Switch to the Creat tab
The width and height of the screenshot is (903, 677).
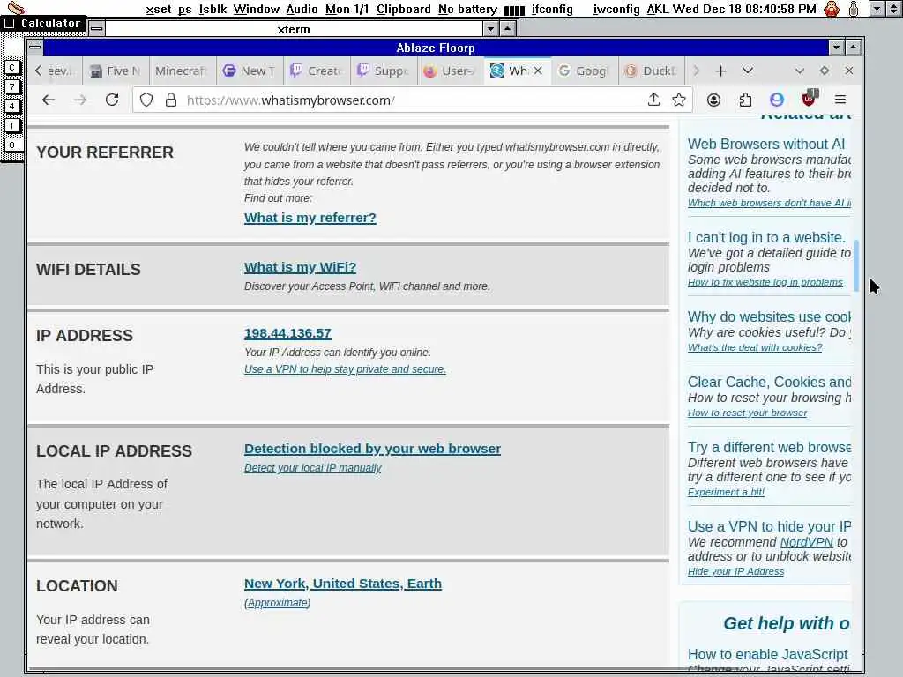coord(317,71)
